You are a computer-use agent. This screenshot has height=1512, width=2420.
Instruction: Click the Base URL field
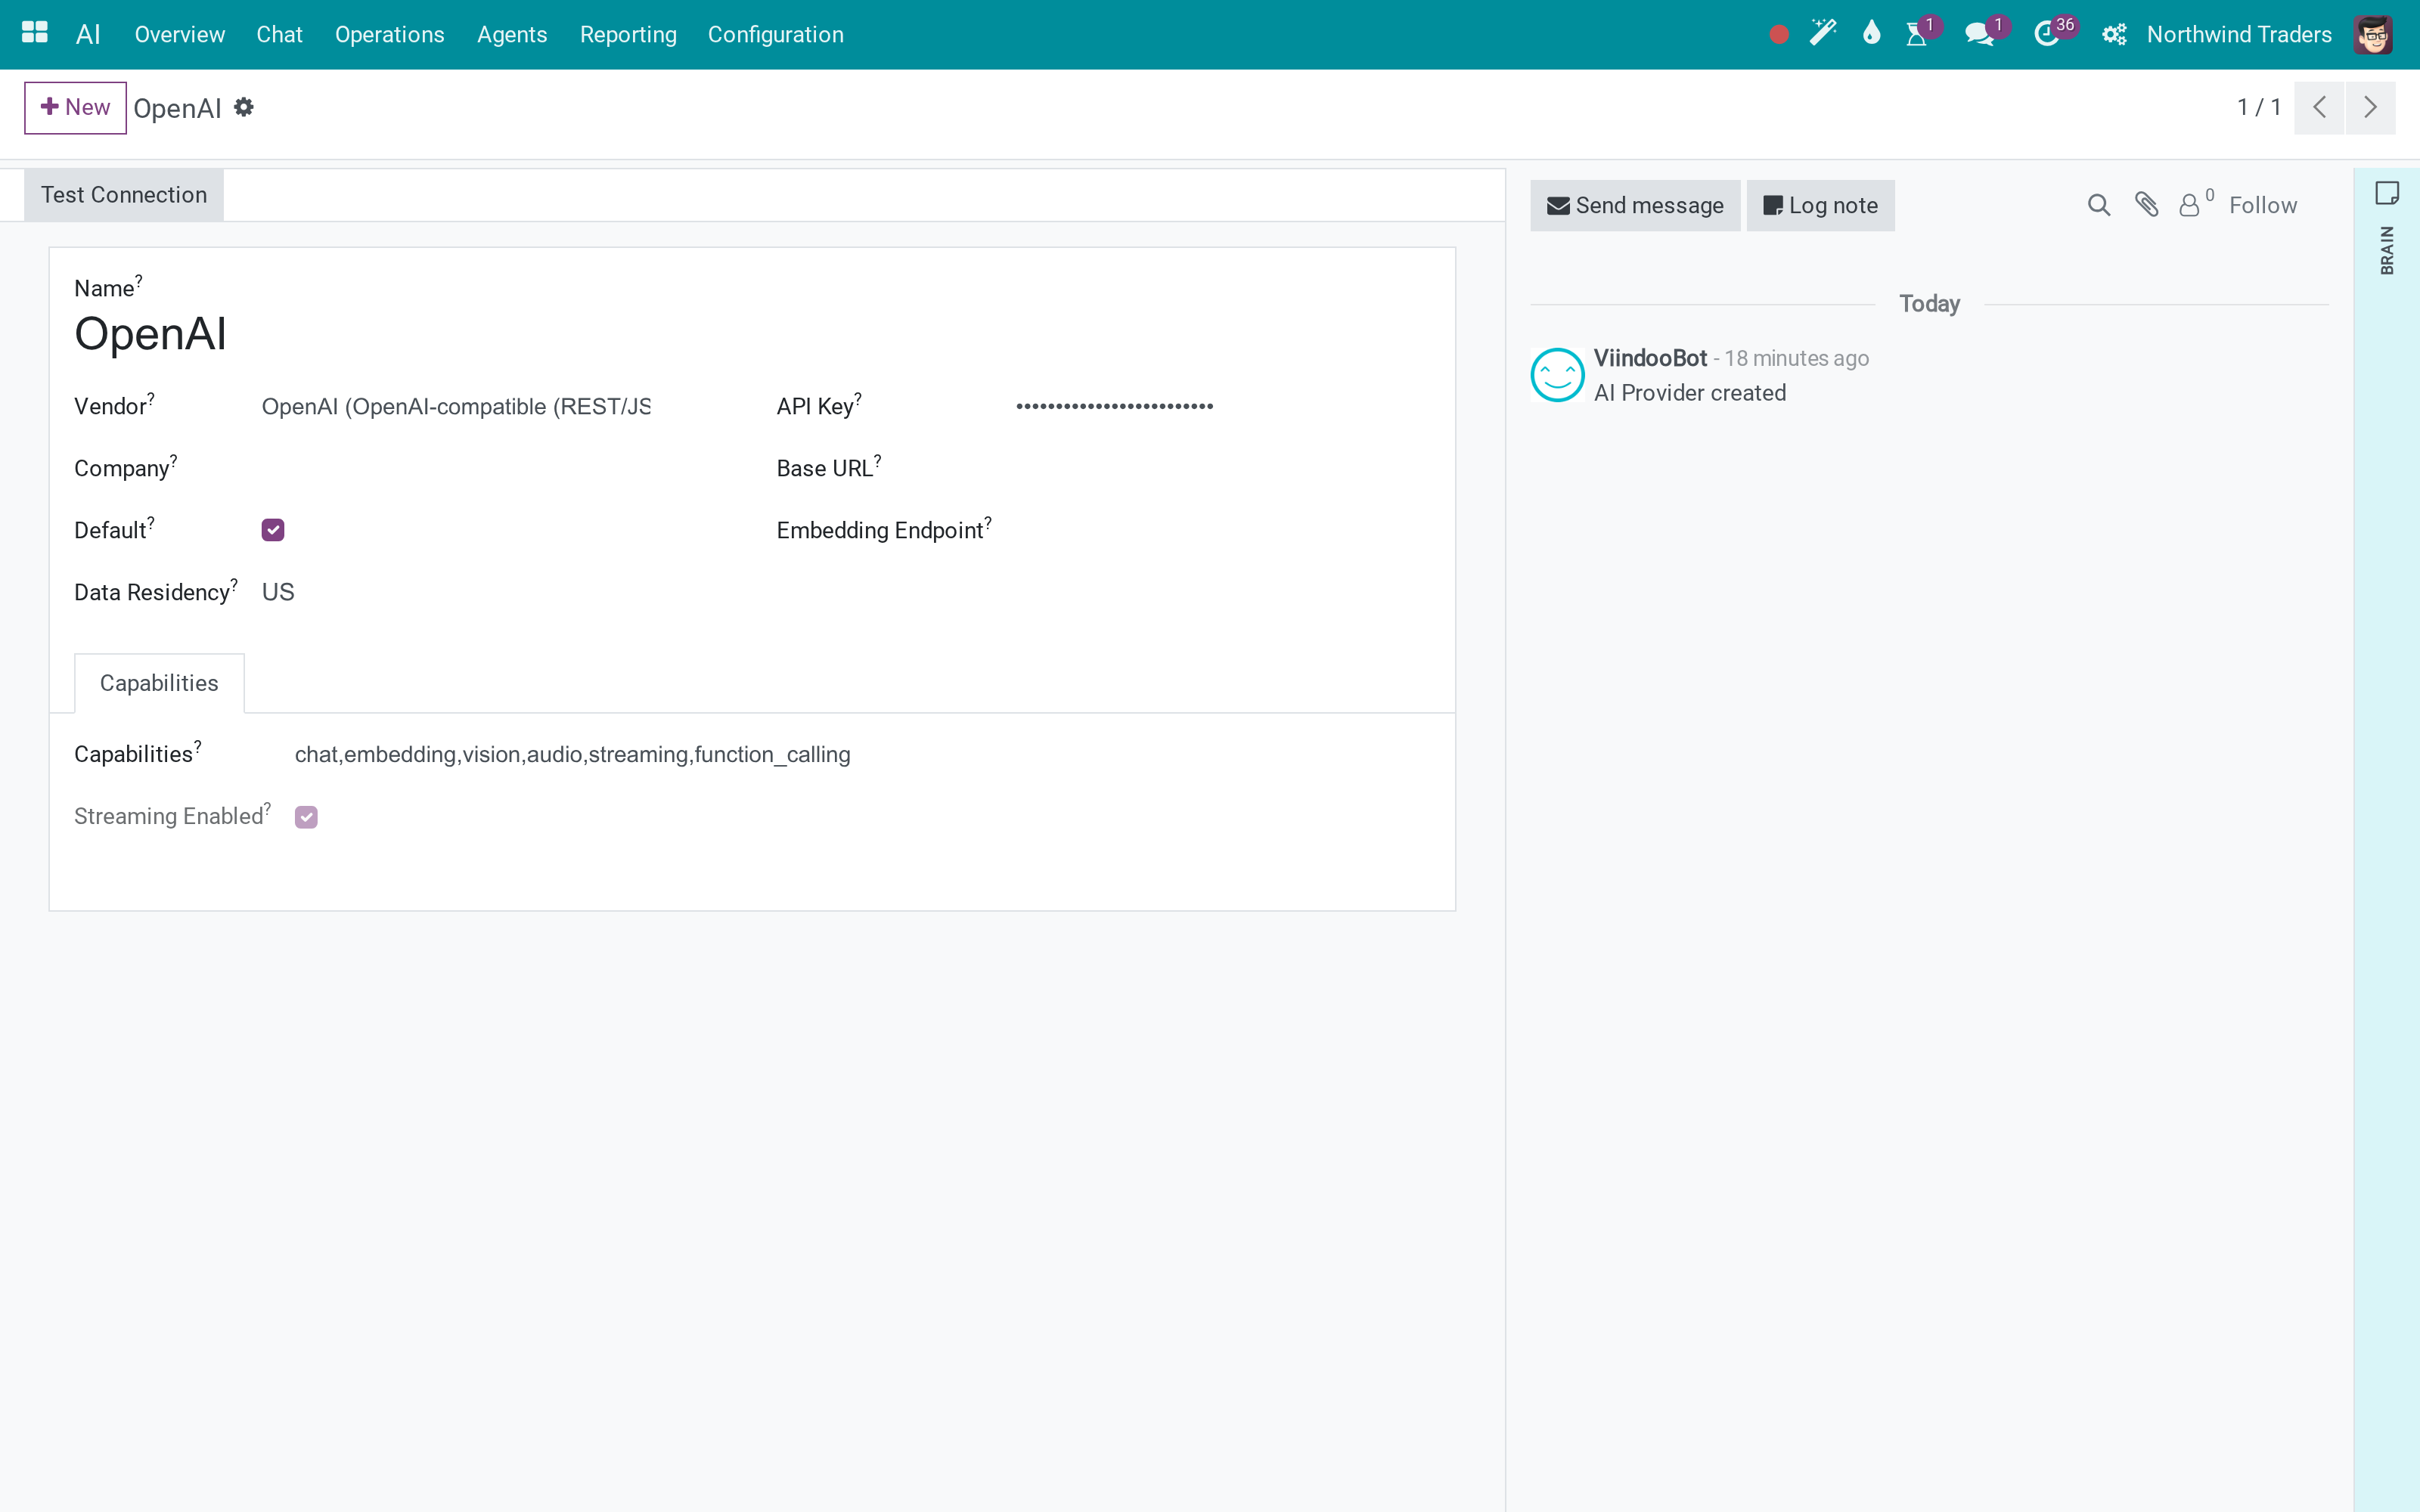click(x=1223, y=468)
